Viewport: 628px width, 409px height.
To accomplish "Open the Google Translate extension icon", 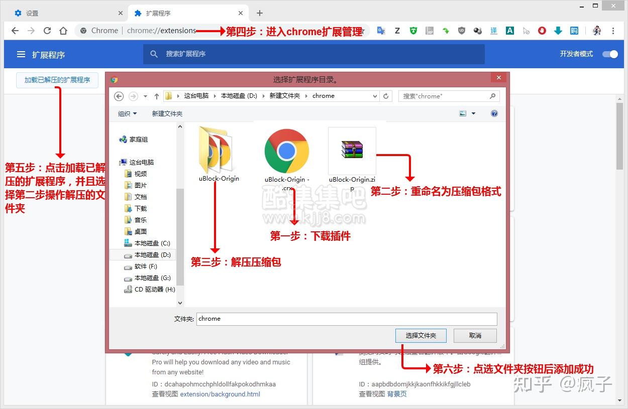I will [x=381, y=31].
